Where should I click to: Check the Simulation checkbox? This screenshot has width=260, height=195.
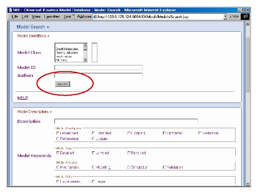[129, 167]
